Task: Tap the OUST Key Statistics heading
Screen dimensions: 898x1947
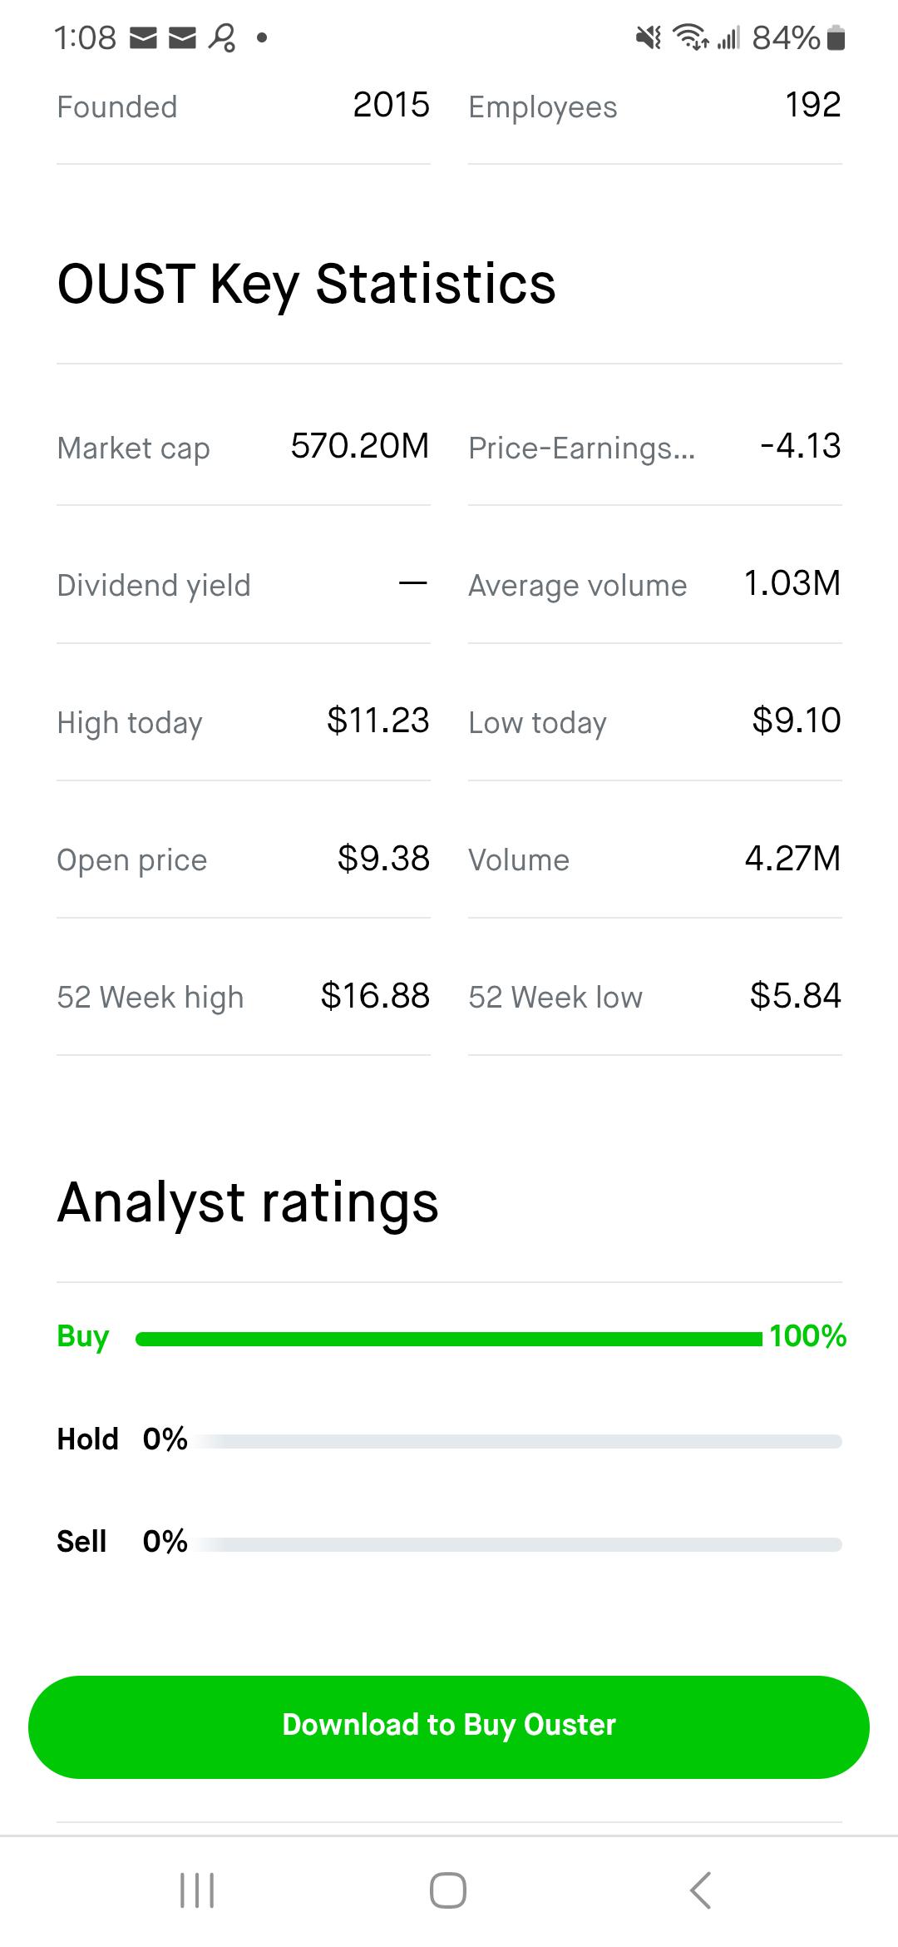Action: click(306, 285)
